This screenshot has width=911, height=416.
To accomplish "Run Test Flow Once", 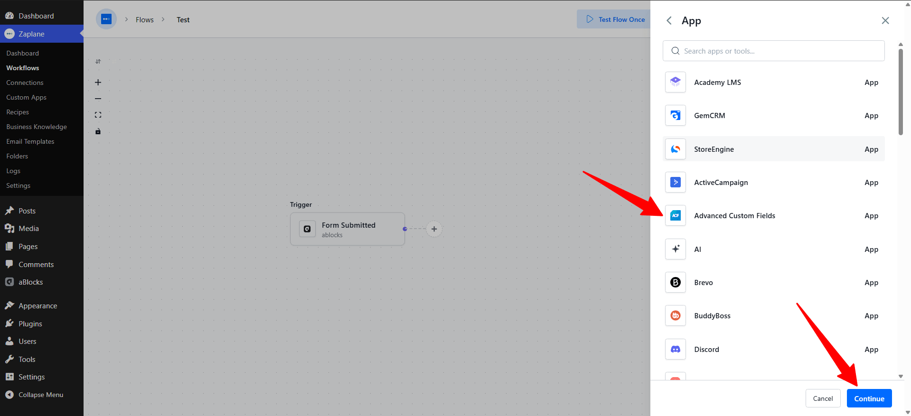I will coord(615,19).
